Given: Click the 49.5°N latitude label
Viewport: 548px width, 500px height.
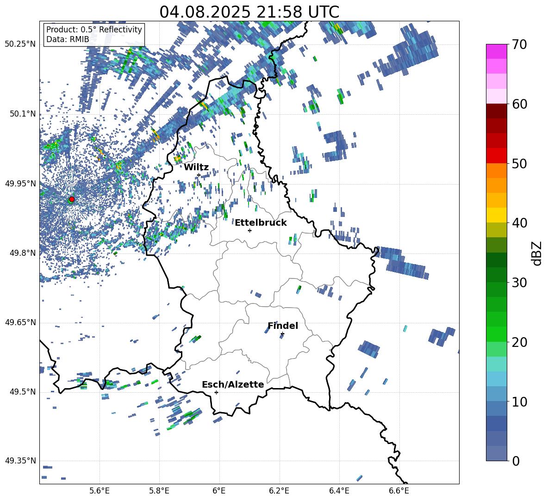Looking at the screenshot, I should click(23, 392).
